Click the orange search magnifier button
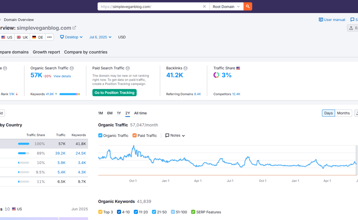 point(248,6)
